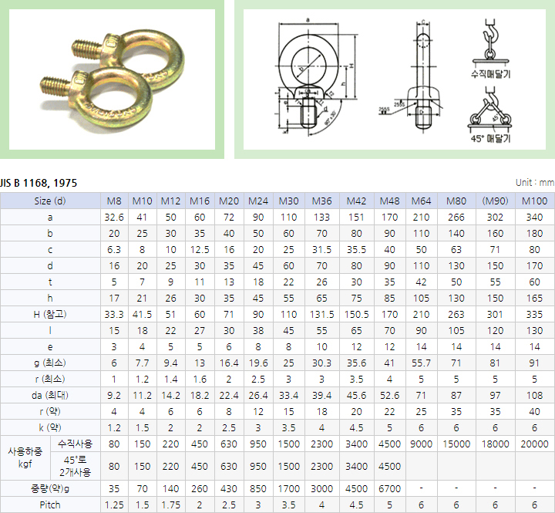Select the M30 column header
The width and height of the screenshot is (555, 513).
[x=289, y=201]
